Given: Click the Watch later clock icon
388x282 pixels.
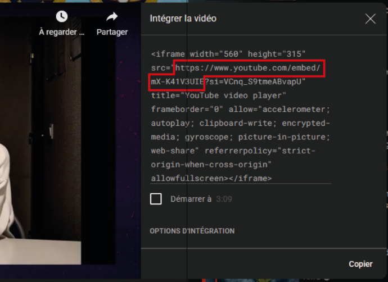Looking at the screenshot, I should [62, 16].
